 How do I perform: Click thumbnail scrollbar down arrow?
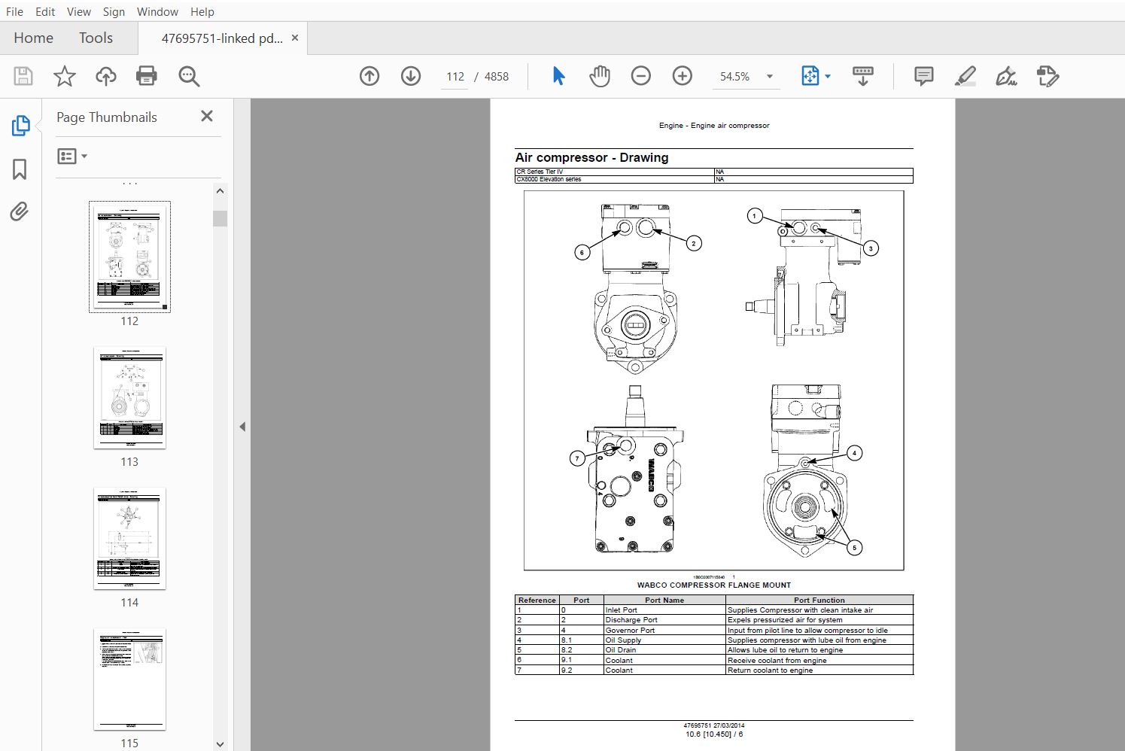[220, 744]
